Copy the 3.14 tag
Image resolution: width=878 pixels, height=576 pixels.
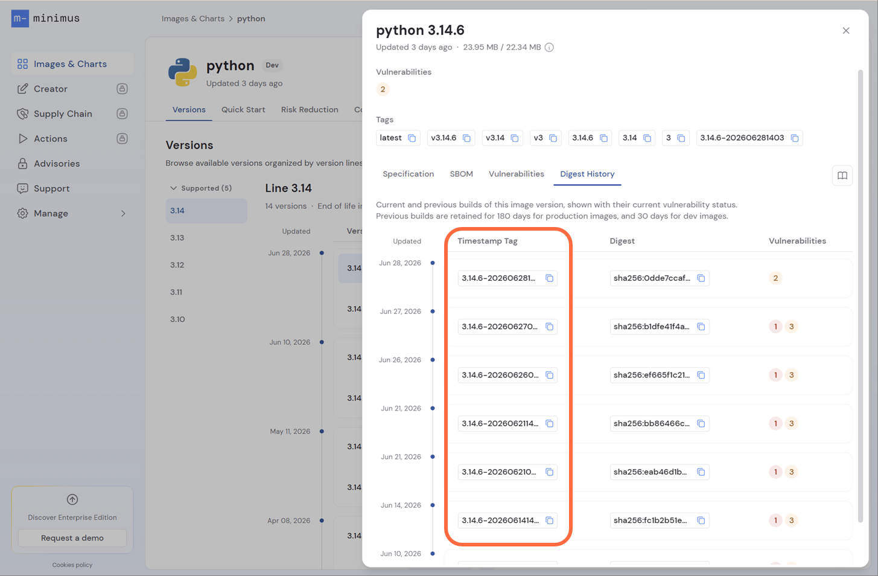coord(647,138)
